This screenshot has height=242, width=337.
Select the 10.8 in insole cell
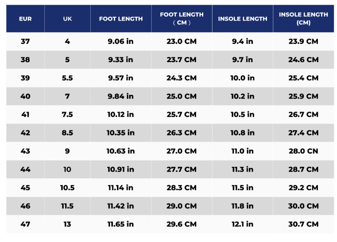tap(242, 133)
